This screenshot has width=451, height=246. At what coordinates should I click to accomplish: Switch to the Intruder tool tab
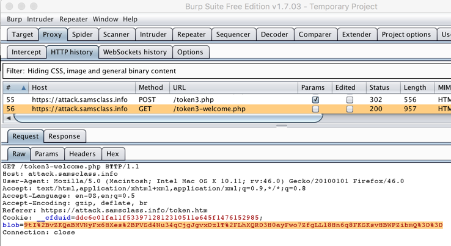(x=153, y=34)
